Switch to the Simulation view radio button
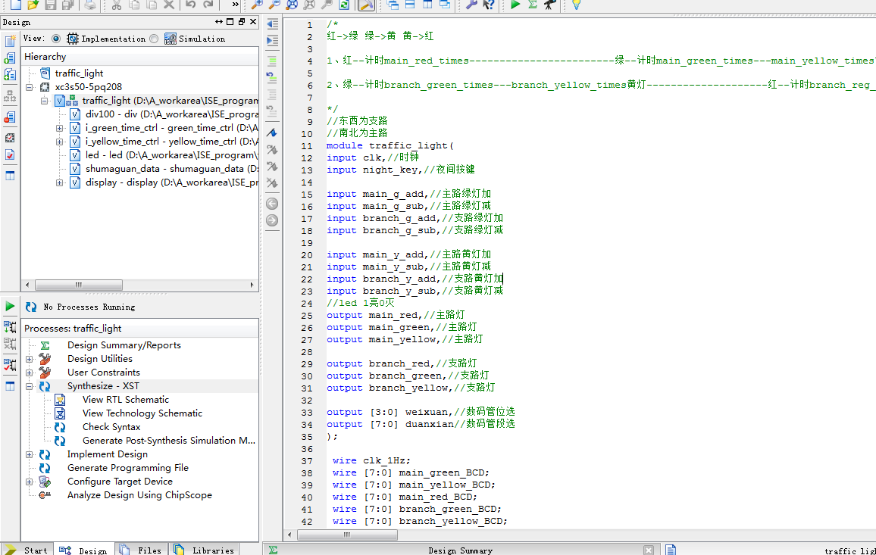The height and width of the screenshot is (555, 876). tap(155, 39)
